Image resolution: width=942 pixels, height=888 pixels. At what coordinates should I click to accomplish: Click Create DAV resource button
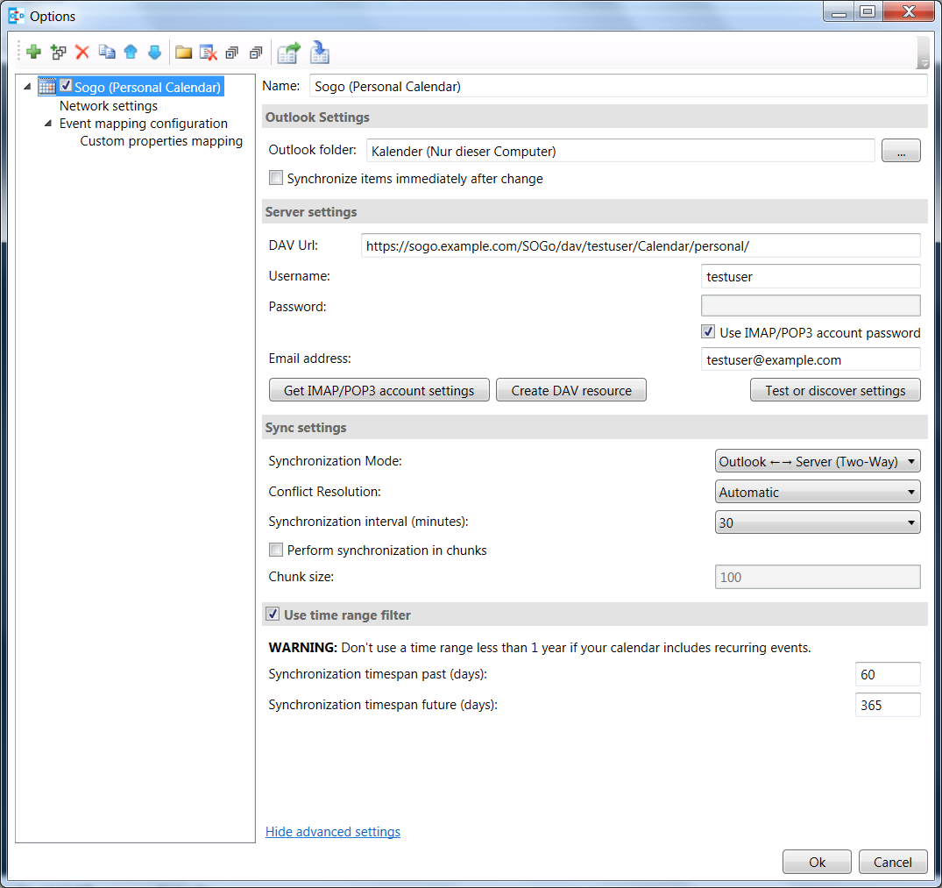click(571, 391)
